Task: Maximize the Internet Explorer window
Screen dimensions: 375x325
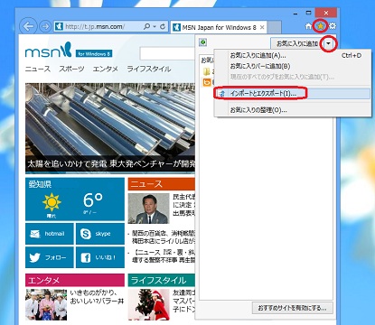Action: tap(309, 13)
